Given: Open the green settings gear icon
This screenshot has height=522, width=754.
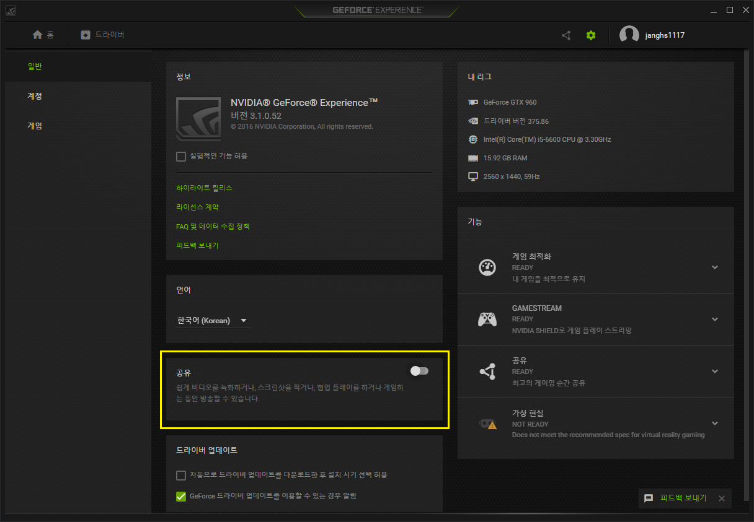Looking at the screenshot, I should click(x=591, y=35).
